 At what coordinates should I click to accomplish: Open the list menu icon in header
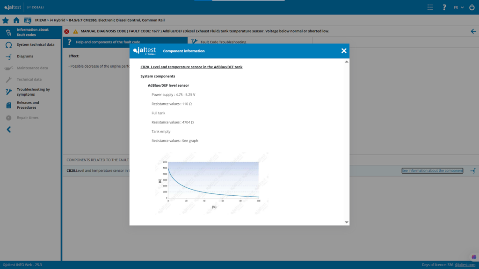click(x=430, y=7)
